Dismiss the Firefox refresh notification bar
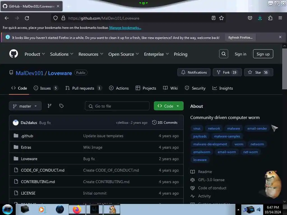 pyautogui.click(x=280, y=37)
